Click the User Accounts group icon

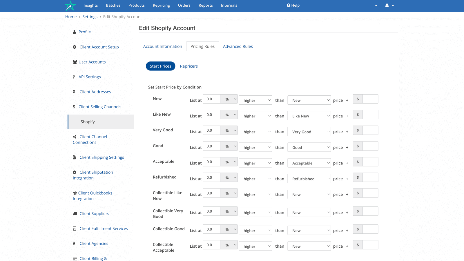[75, 62]
